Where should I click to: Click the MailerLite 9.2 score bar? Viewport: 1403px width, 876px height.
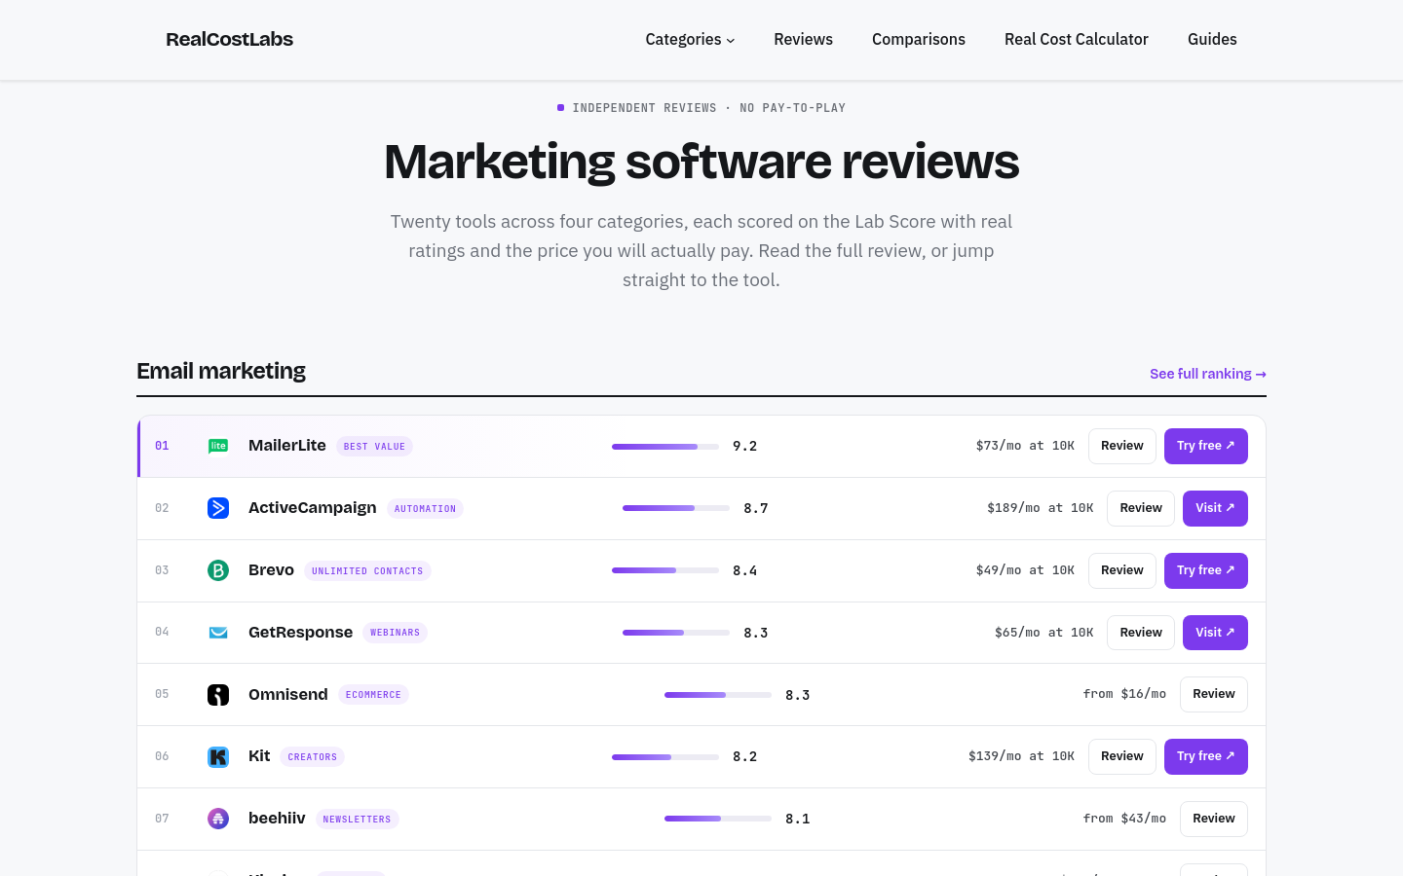point(665,447)
